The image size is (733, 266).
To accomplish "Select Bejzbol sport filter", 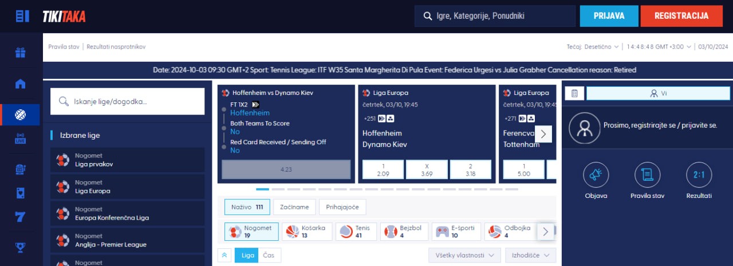I will point(404,232).
